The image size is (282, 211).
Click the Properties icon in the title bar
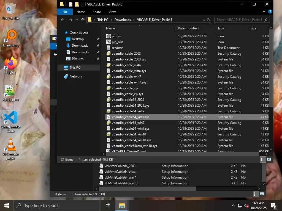(x=71, y=4)
